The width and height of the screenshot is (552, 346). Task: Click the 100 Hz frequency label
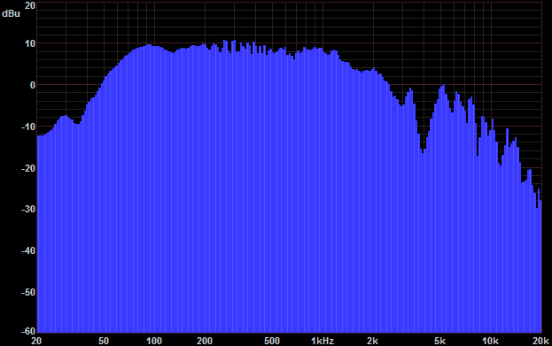(154, 341)
